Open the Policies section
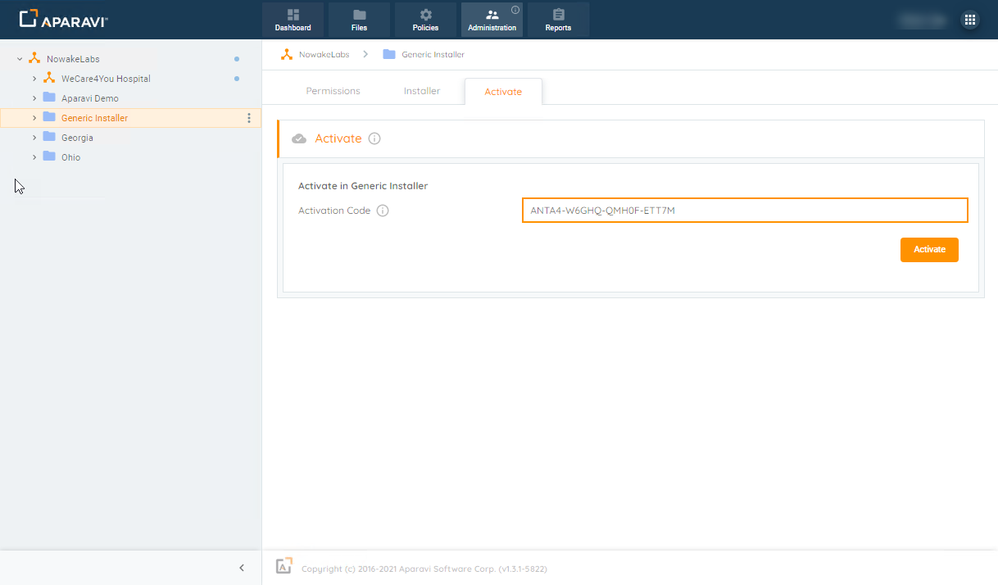This screenshot has width=998, height=585. 425,19
